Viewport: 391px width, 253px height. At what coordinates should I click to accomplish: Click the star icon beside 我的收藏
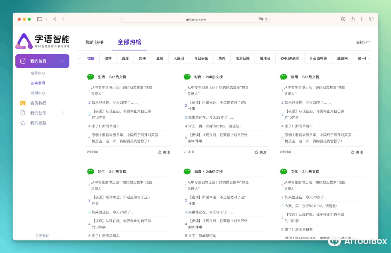point(23,123)
